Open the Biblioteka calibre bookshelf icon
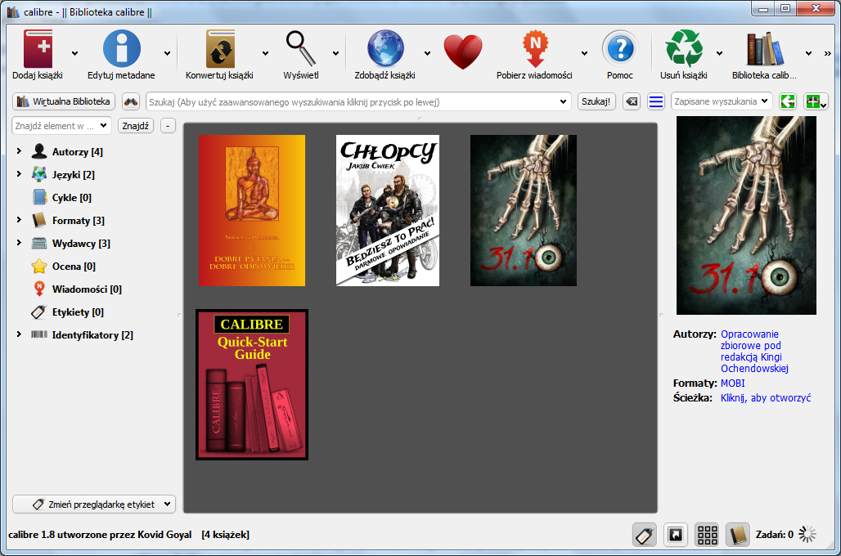The image size is (841, 556). pos(766,49)
